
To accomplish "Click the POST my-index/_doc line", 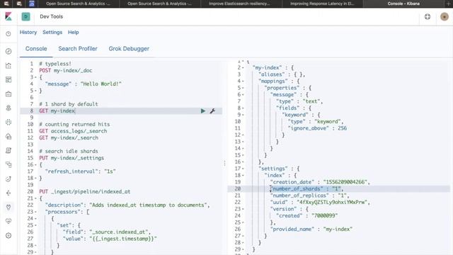I will [66, 71].
